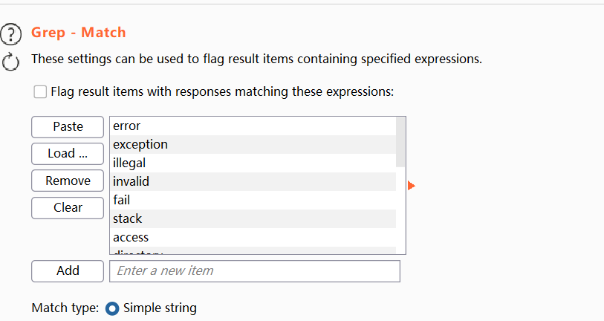Click the Load ... button

67,154
